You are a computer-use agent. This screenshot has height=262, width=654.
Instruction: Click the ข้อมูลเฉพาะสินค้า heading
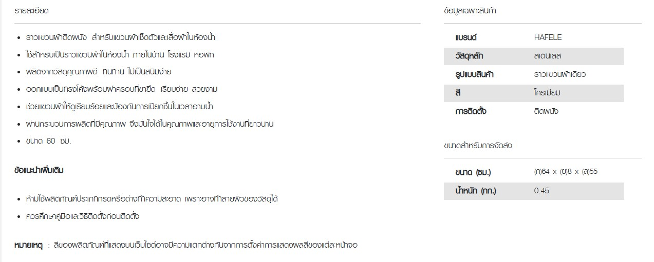[x=470, y=11]
